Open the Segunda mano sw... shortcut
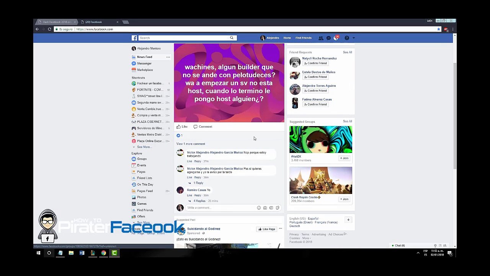 tap(150, 103)
